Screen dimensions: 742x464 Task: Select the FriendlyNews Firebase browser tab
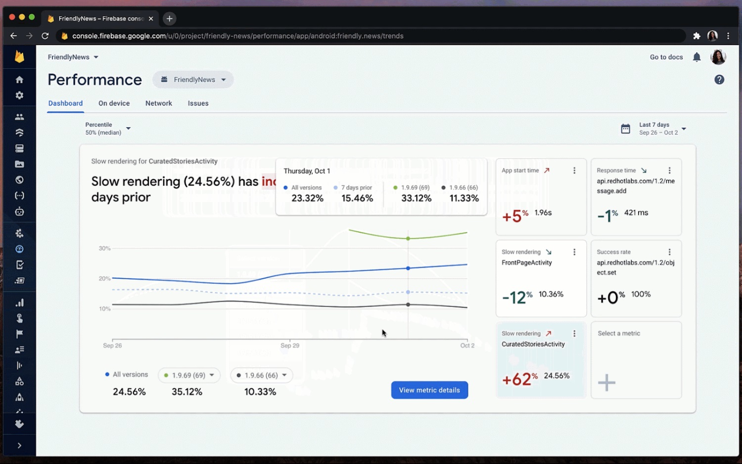tap(100, 18)
